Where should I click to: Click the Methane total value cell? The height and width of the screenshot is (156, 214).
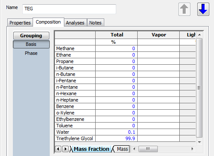pos(117,48)
